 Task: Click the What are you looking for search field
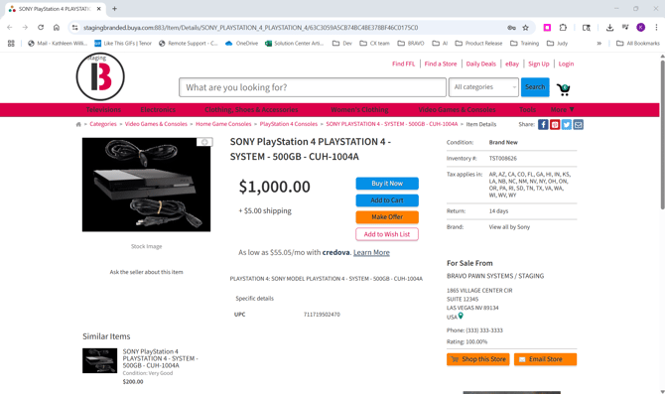[312, 87]
